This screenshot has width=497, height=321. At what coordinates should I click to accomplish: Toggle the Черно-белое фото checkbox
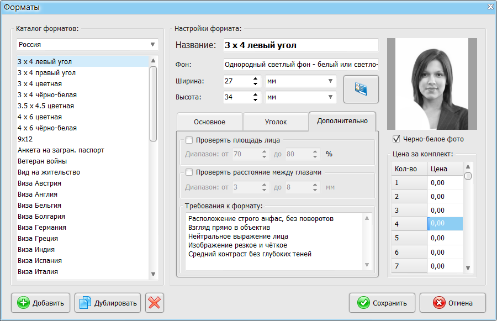396,139
